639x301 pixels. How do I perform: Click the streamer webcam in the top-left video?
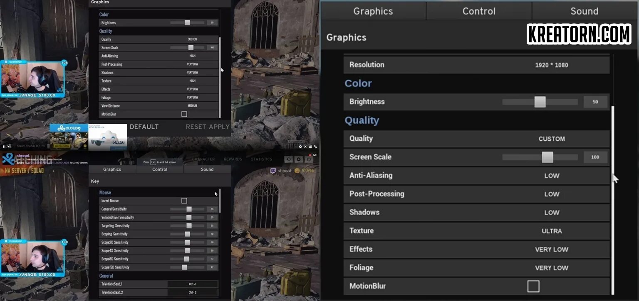coord(32,78)
